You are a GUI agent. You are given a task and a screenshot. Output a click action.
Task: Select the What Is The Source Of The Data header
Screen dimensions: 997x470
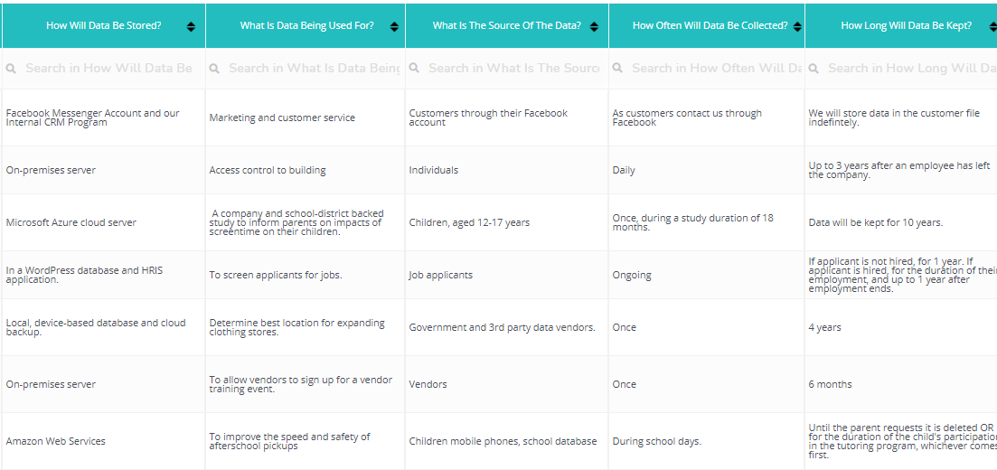click(507, 26)
